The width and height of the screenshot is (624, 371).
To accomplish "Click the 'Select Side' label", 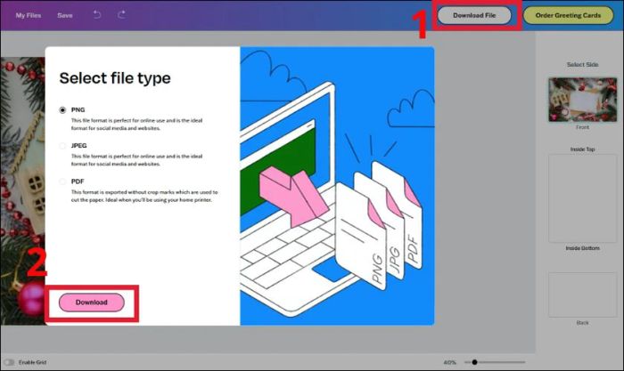I will (x=582, y=64).
